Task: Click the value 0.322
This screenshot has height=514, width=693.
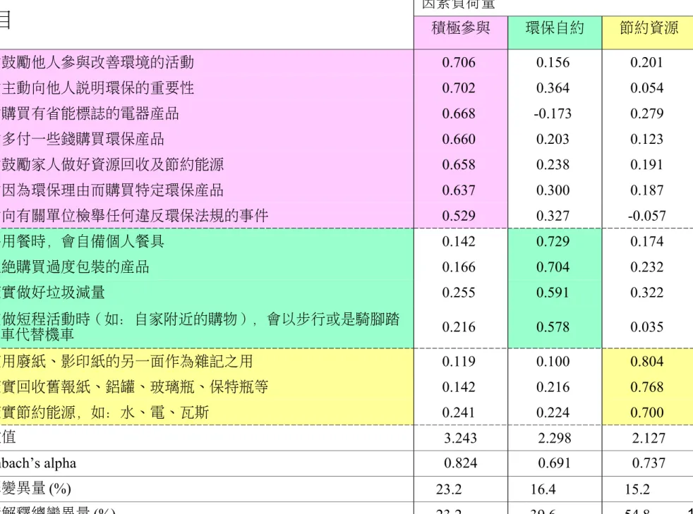Action: 647,293
